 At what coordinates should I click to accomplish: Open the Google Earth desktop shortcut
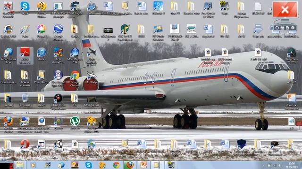point(58,32)
